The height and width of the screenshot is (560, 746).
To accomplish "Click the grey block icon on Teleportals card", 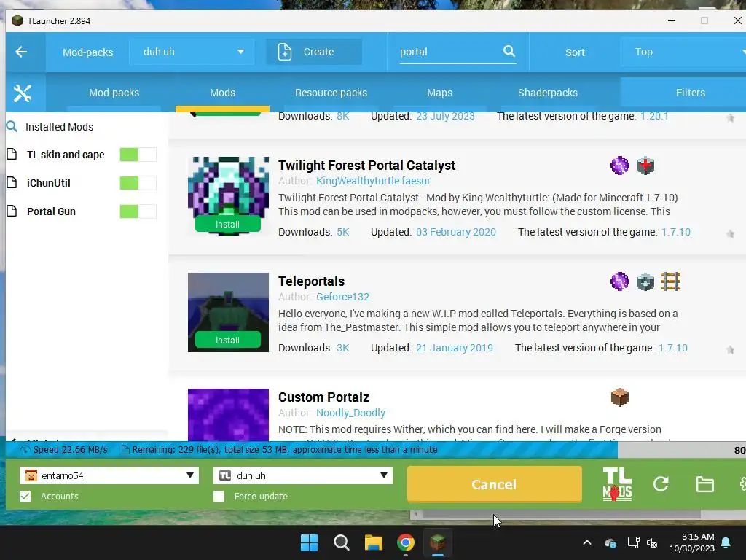I will point(645,281).
